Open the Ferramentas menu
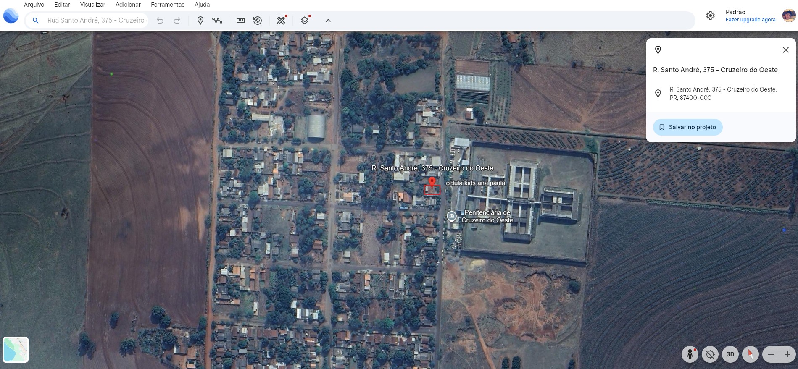Image resolution: width=798 pixels, height=369 pixels. 168,5
